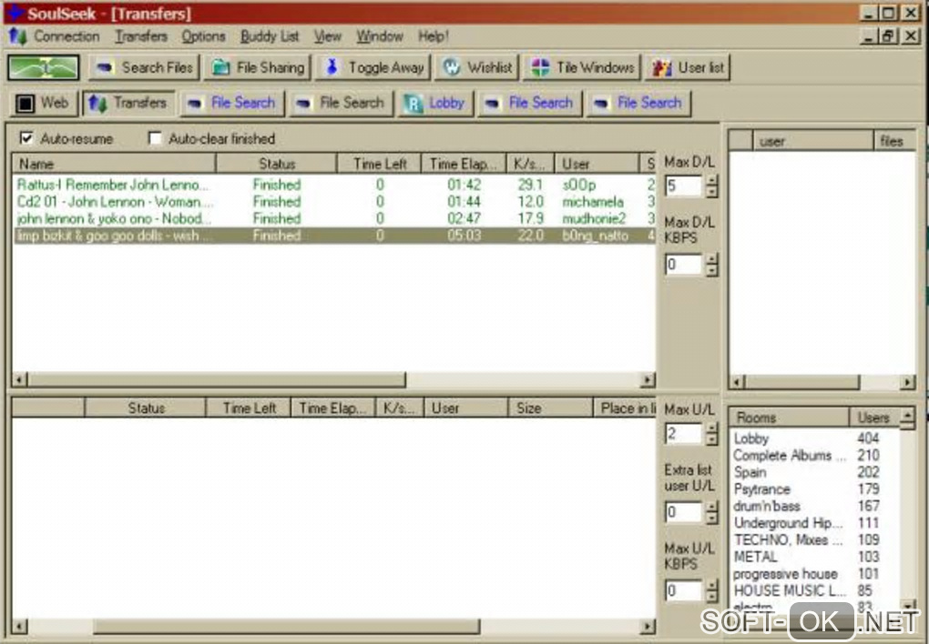Click the Extra list user U/L field
This screenshot has height=644, width=929.
(684, 513)
